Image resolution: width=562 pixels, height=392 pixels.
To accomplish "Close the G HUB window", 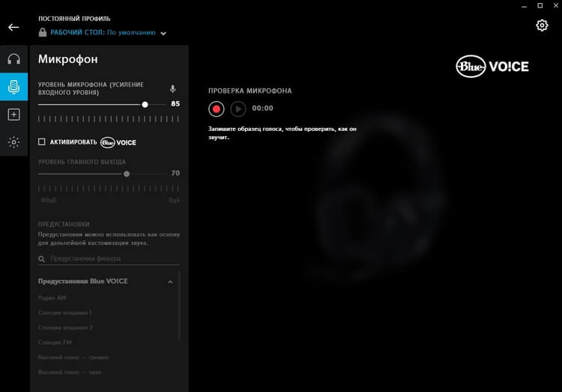I will click(x=556, y=5).
